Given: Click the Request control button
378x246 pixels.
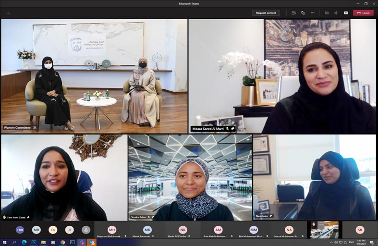Looking at the screenshot, I should pyautogui.click(x=266, y=13).
